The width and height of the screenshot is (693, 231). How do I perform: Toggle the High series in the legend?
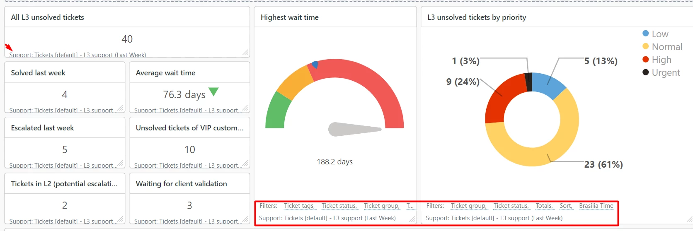[x=657, y=60]
